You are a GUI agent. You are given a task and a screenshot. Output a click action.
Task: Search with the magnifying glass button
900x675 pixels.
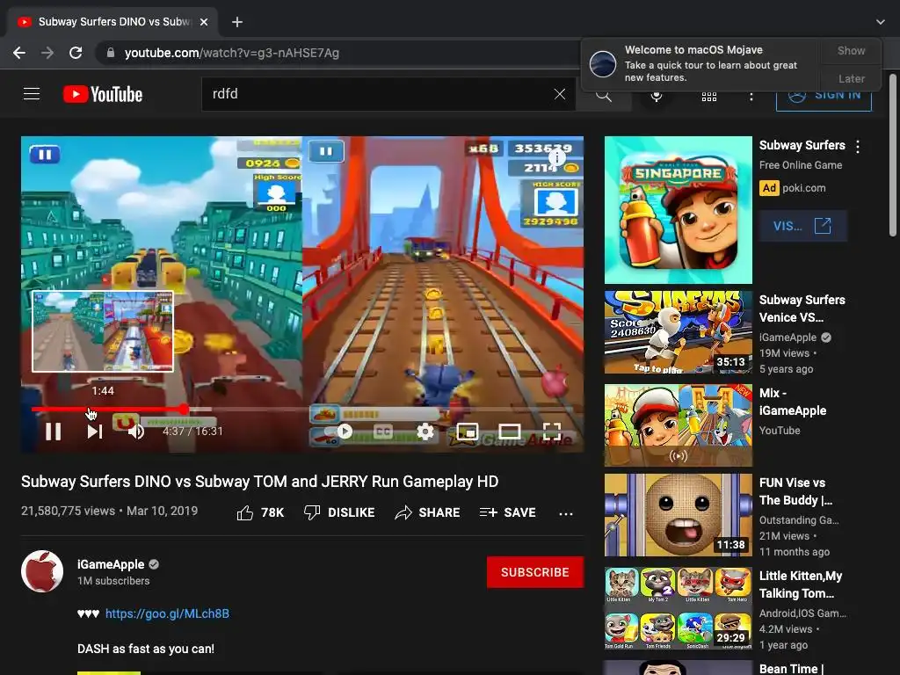point(603,95)
